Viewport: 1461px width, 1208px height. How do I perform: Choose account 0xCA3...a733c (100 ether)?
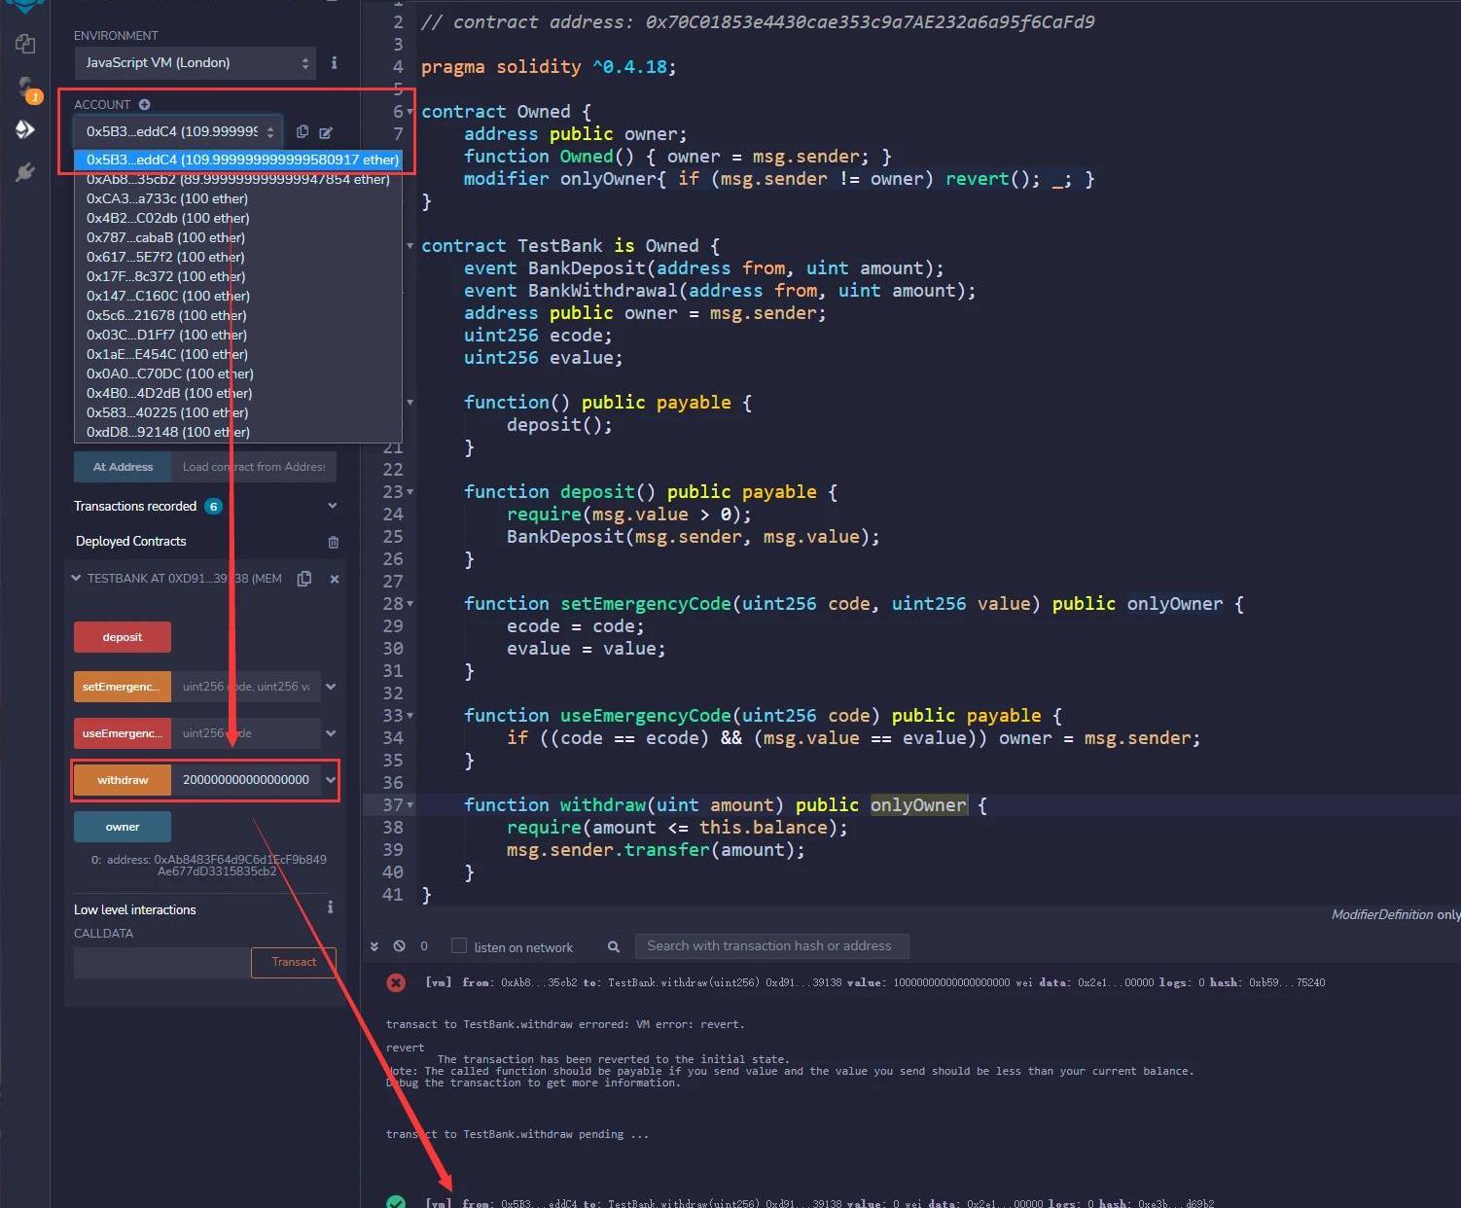click(x=167, y=198)
